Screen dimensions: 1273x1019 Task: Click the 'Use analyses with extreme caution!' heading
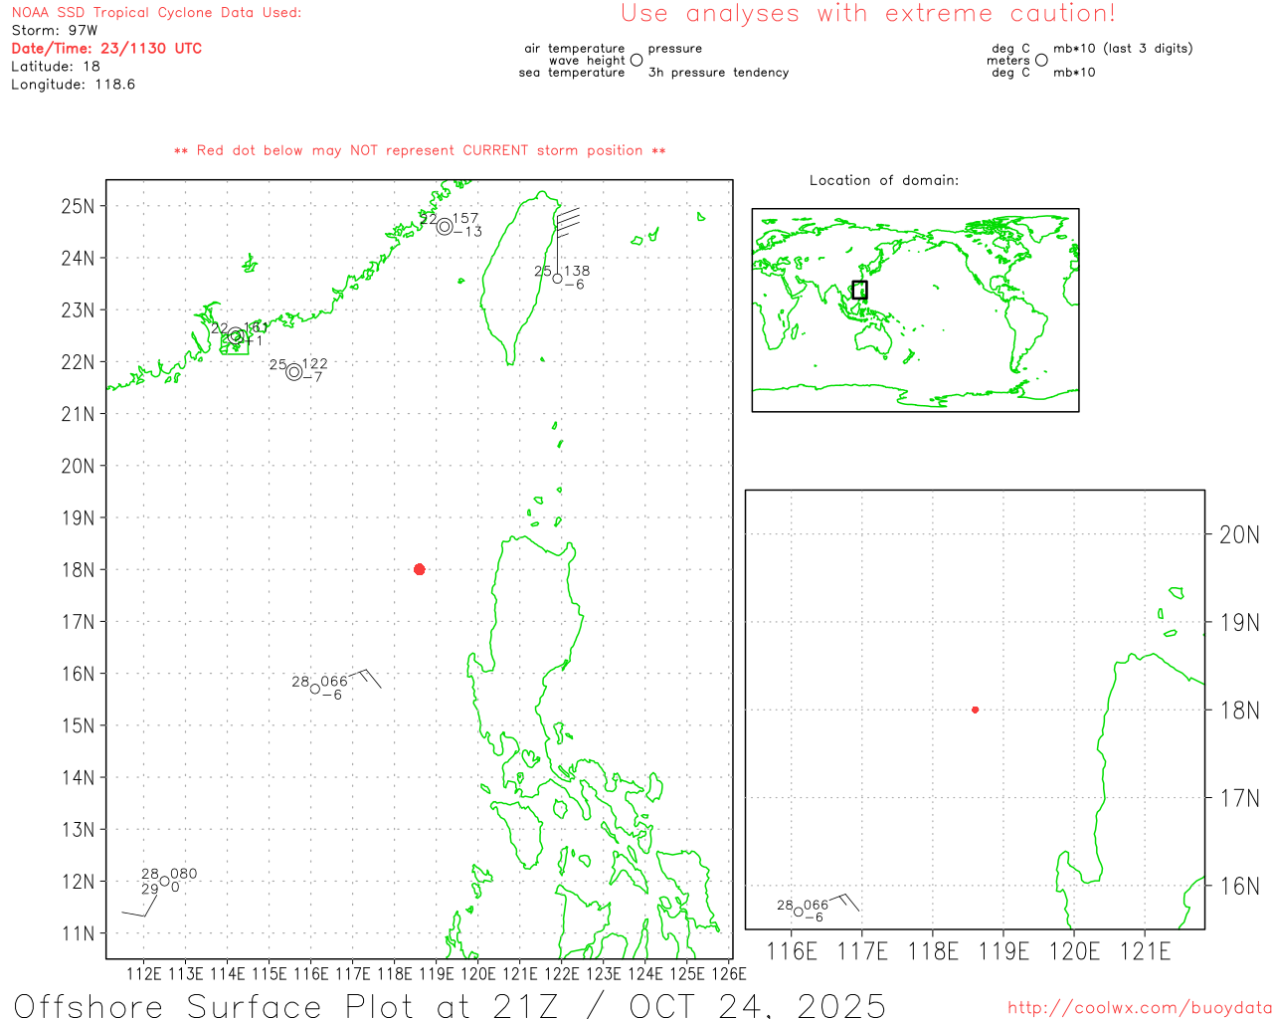coord(867,14)
